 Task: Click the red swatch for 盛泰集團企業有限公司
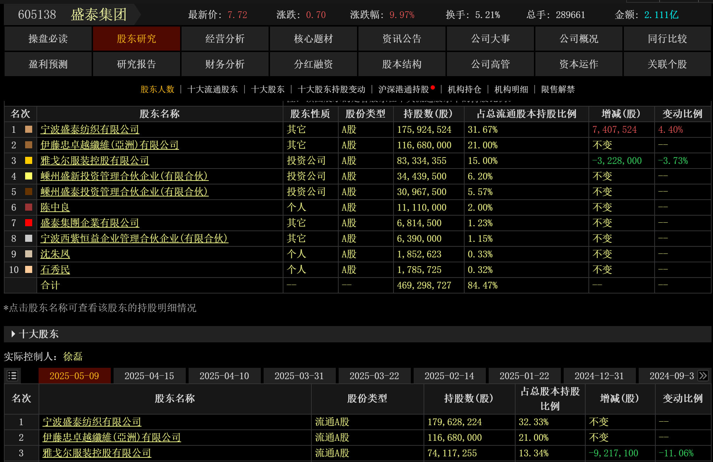click(x=29, y=223)
